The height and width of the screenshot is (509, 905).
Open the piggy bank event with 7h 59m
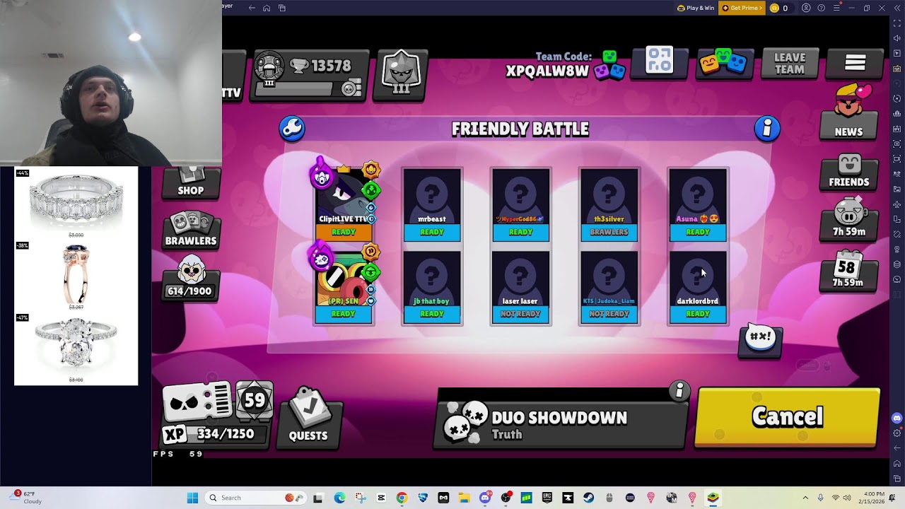coord(848,220)
